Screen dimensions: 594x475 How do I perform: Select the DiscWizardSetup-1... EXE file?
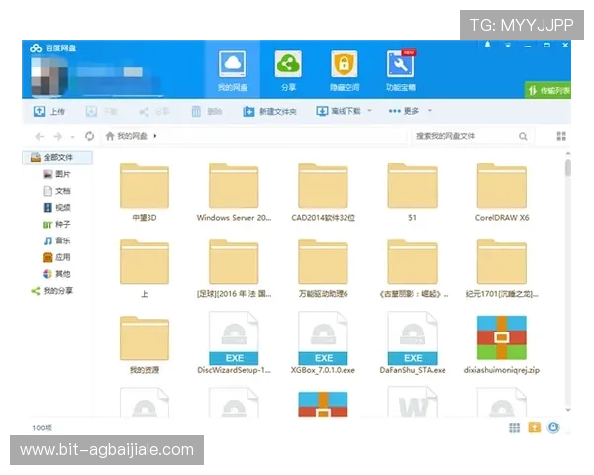[x=234, y=342]
